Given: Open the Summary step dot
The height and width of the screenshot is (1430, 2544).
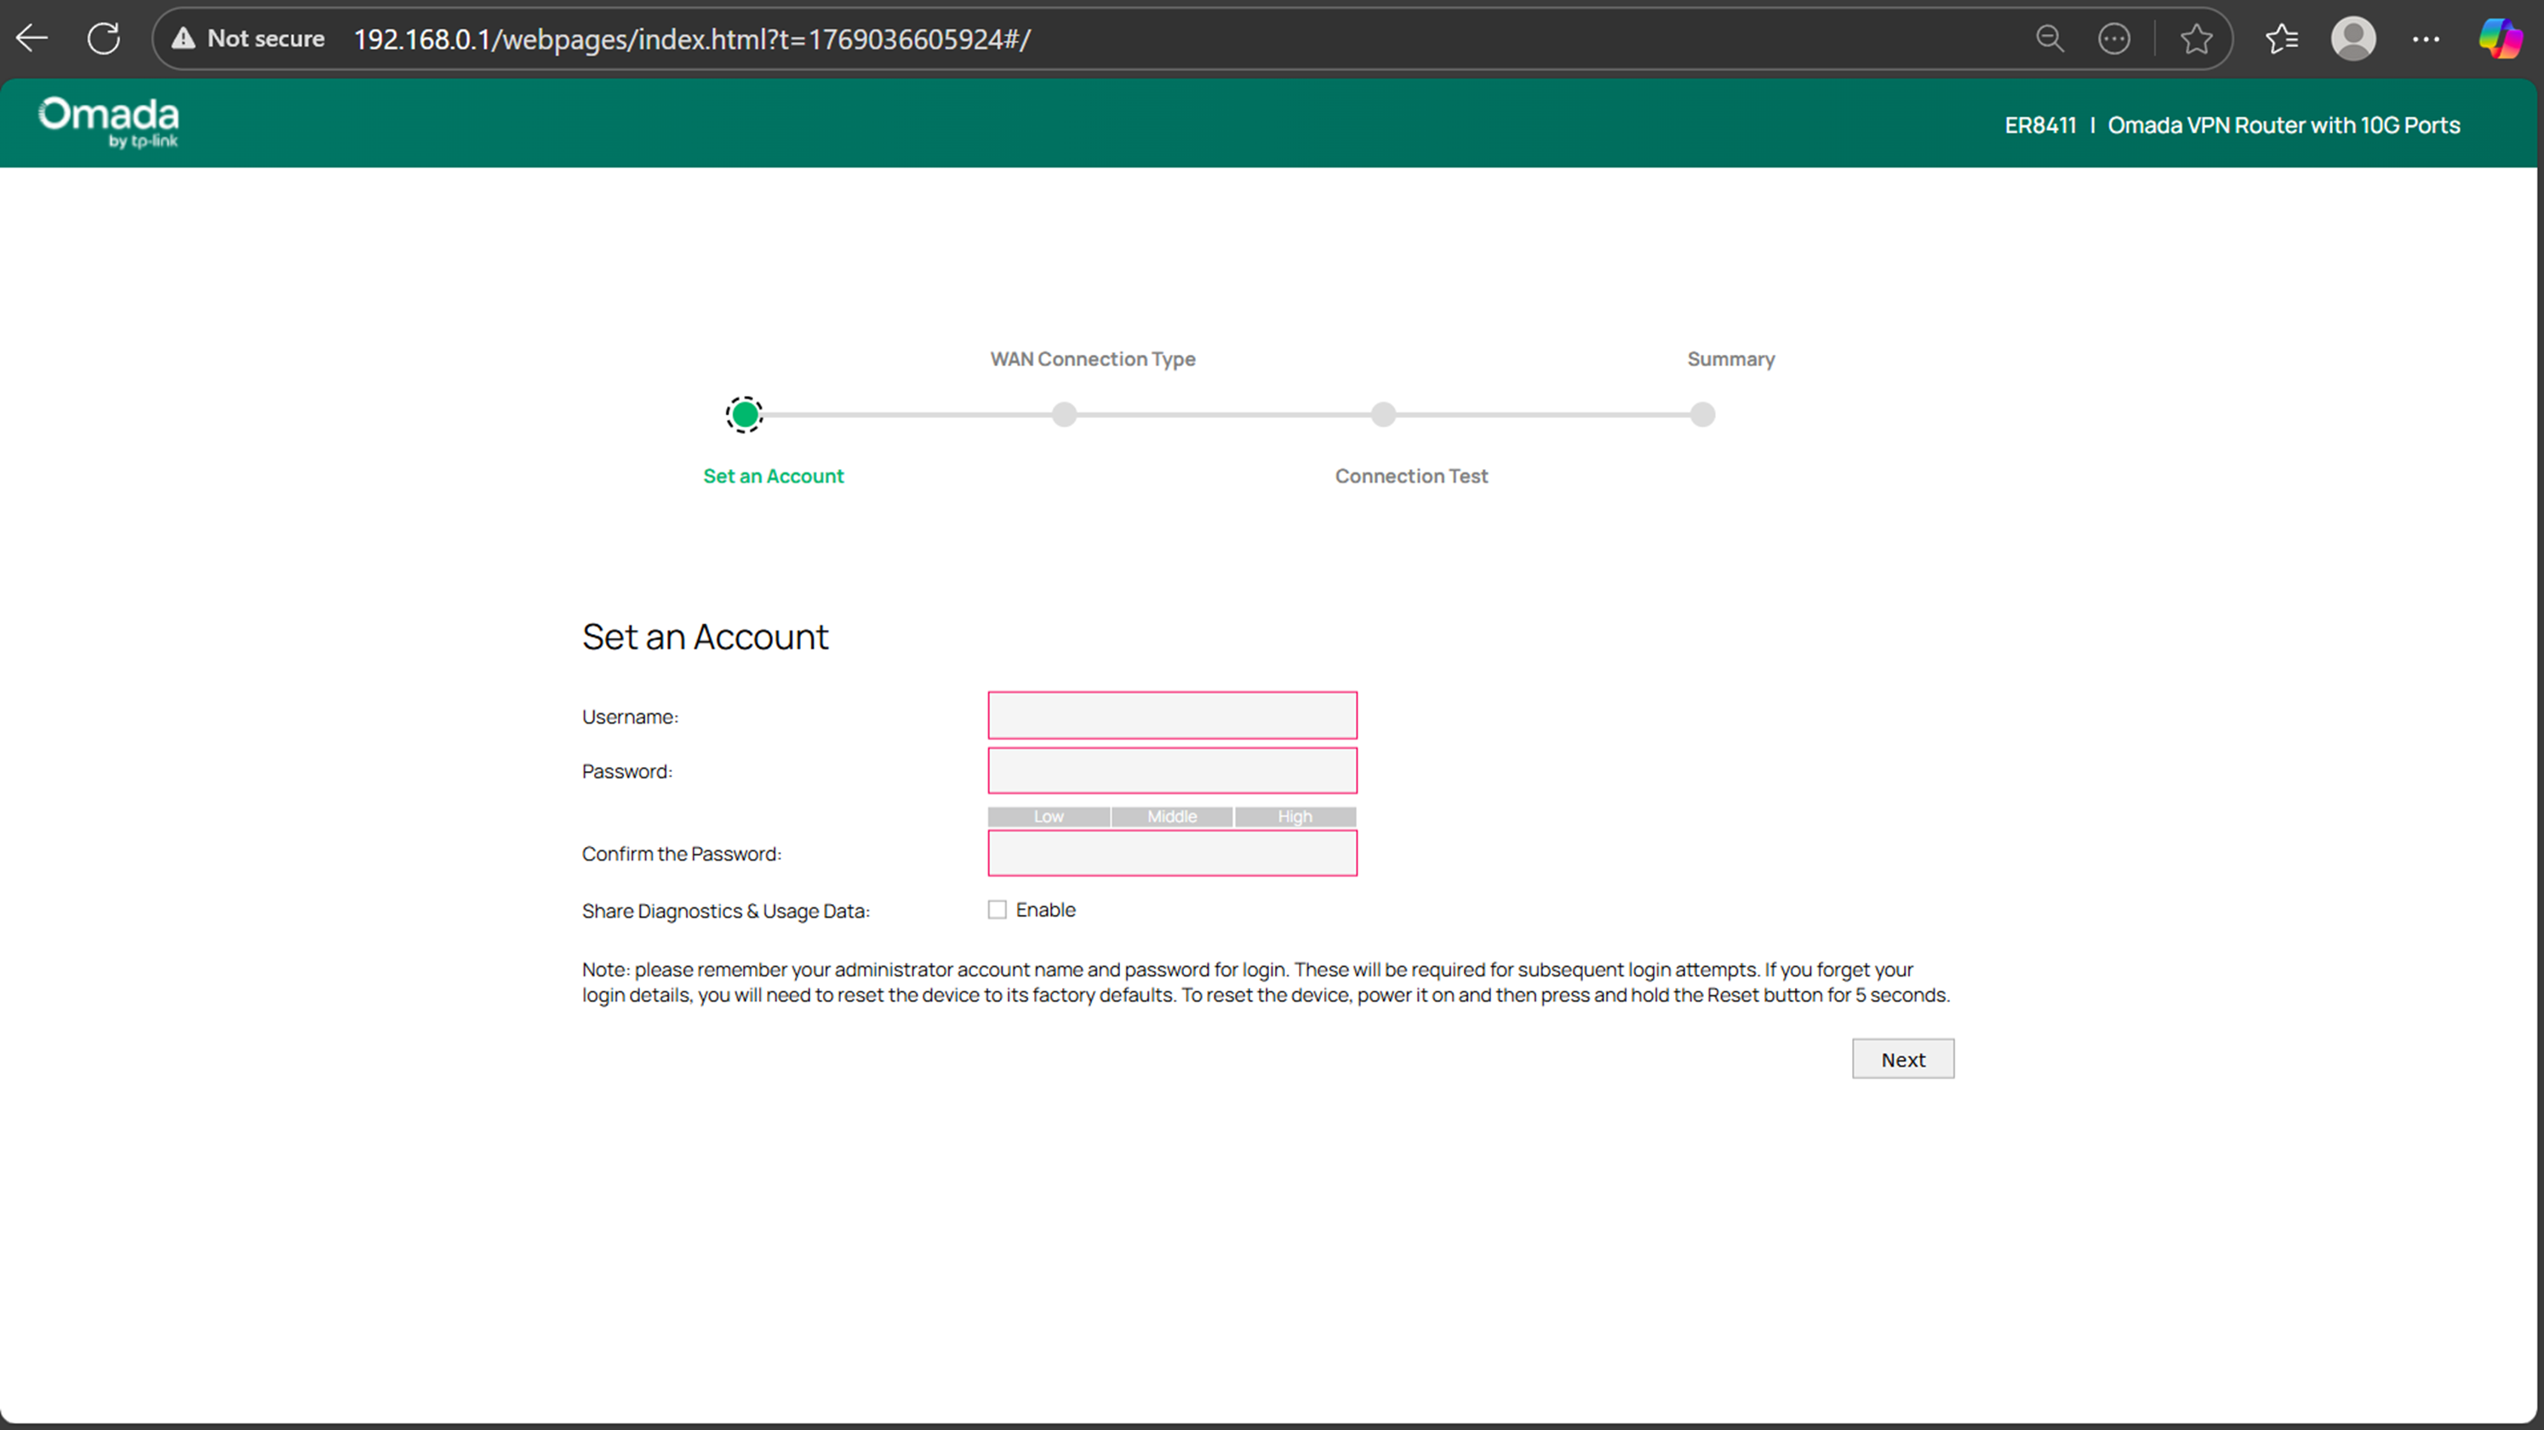Looking at the screenshot, I should coord(1702,415).
